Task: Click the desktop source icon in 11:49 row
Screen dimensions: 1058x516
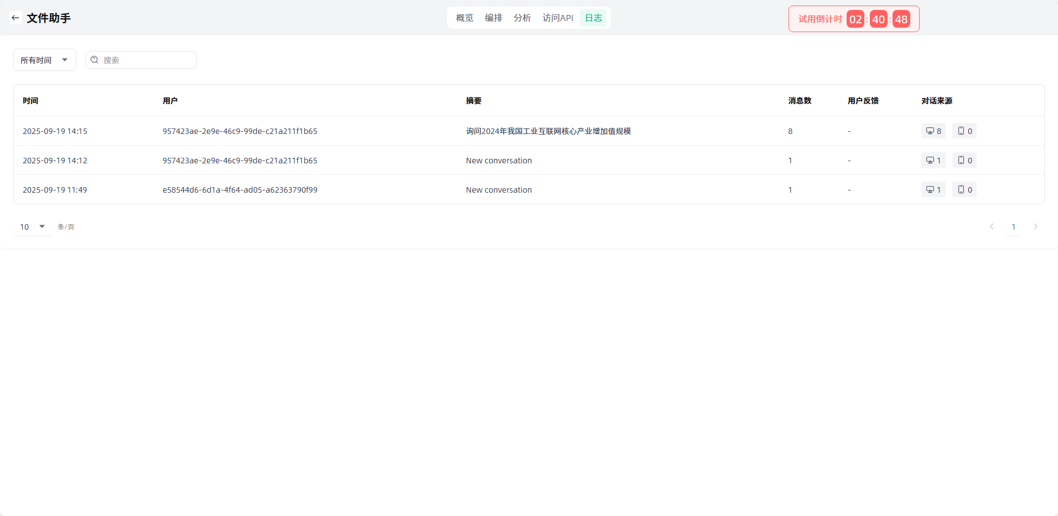Action: pyautogui.click(x=930, y=190)
